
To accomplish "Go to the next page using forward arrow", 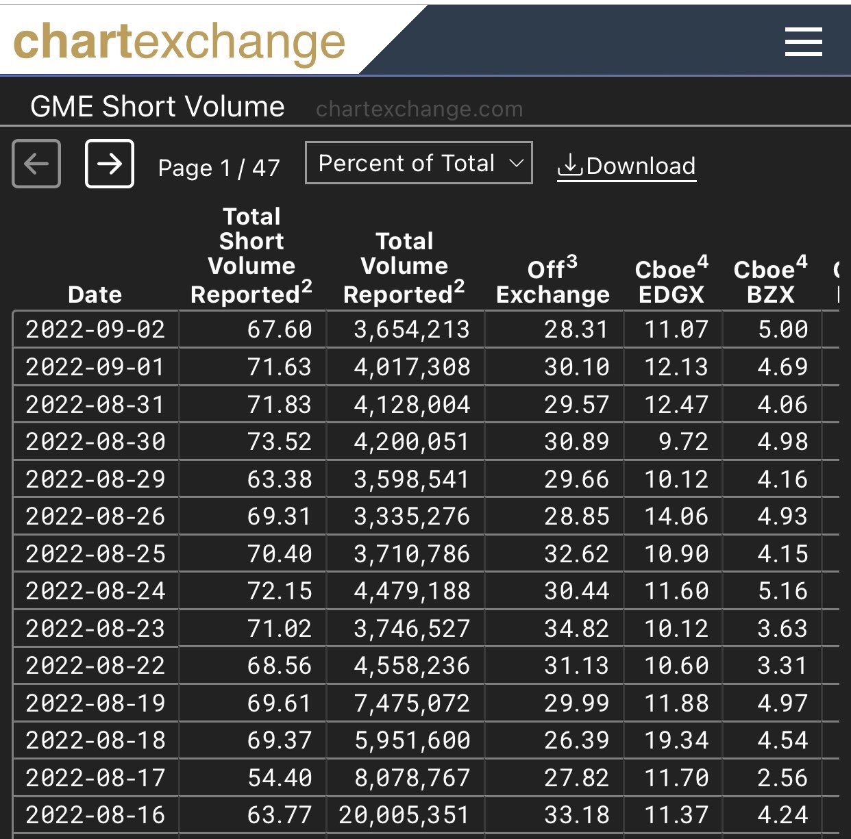I will pyautogui.click(x=109, y=163).
